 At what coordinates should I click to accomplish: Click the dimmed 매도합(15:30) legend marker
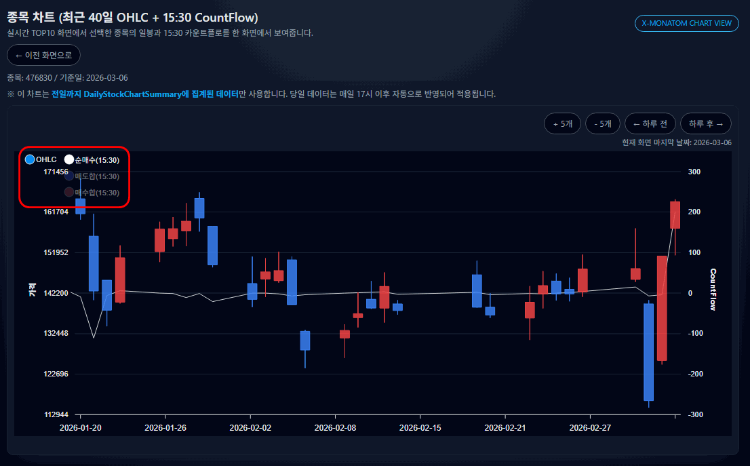pyautogui.click(x=68, y=176)
